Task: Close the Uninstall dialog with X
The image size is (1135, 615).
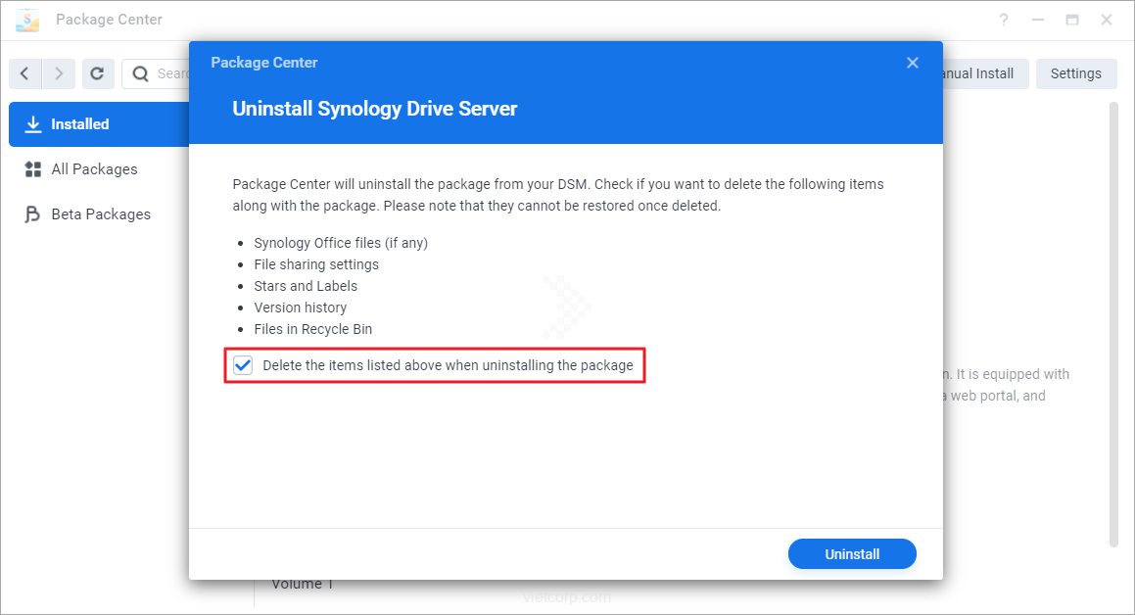Action: pyautogui.click(x=913, y=63)
